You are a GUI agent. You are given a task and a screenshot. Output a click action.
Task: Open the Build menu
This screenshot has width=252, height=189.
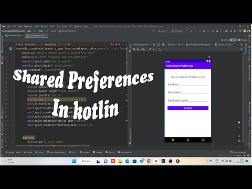(52, 26)
